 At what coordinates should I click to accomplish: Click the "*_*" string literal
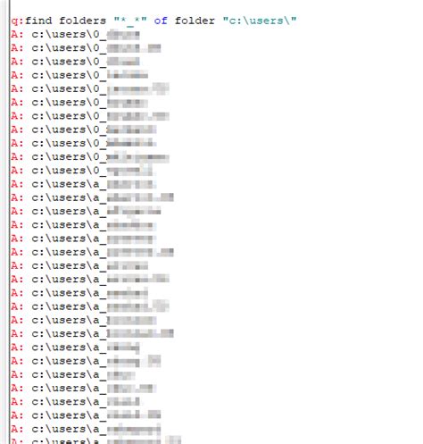click(x=130, y=21)
